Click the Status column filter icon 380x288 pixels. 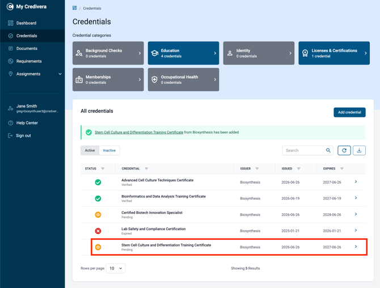[103, 168]
